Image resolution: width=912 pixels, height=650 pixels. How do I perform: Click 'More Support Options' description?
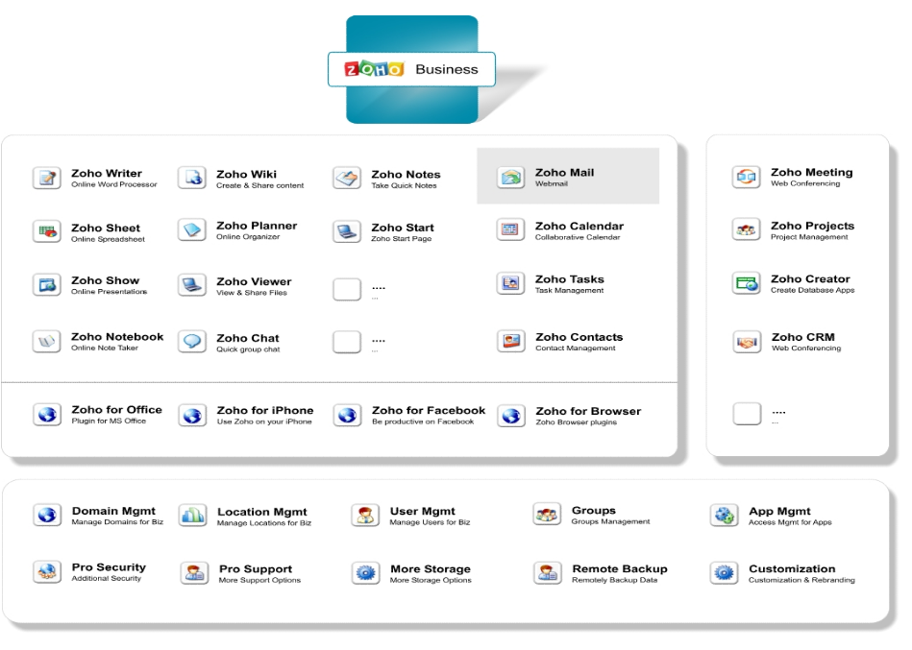pos(260,580)
